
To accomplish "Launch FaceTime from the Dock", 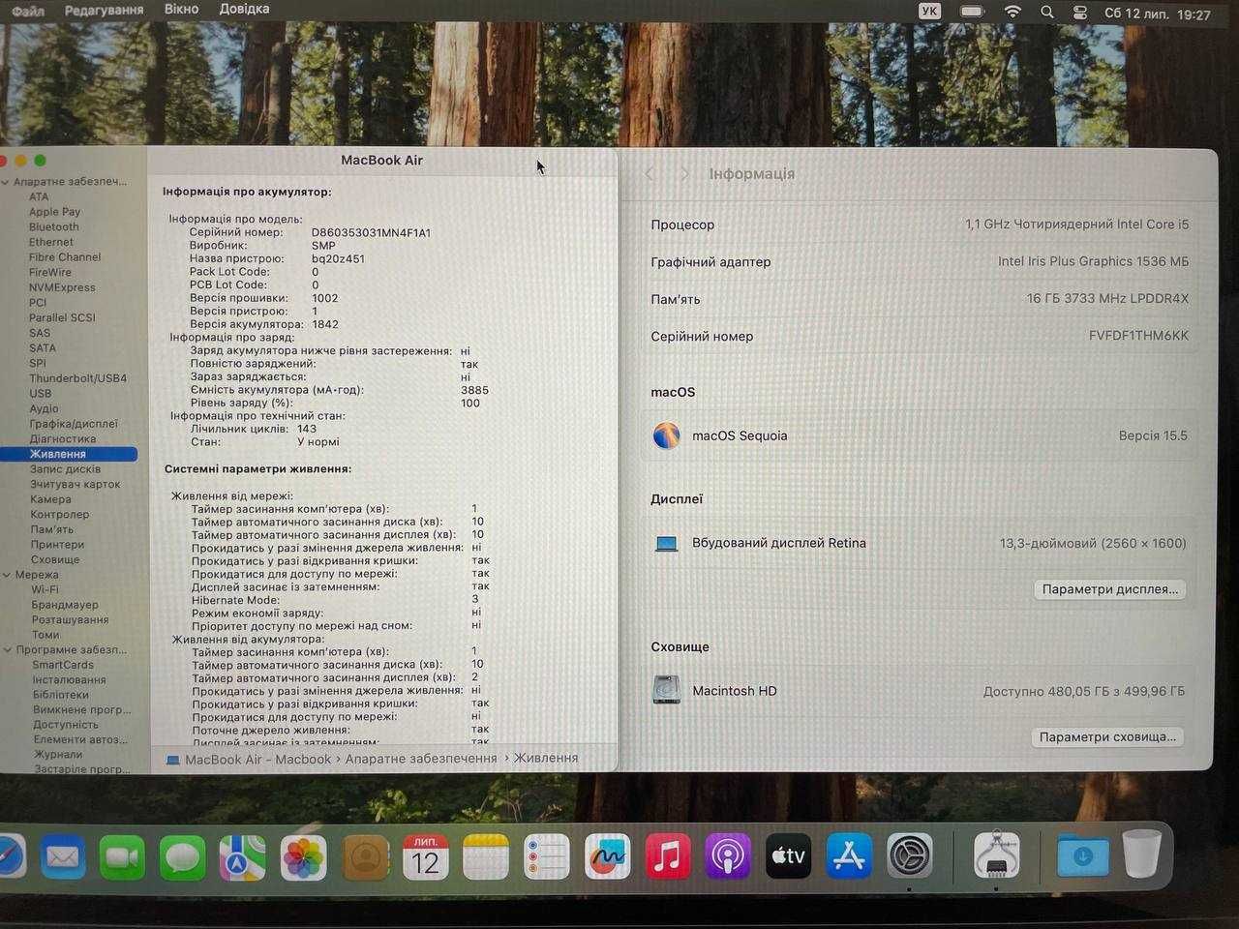I will (123, 856).
